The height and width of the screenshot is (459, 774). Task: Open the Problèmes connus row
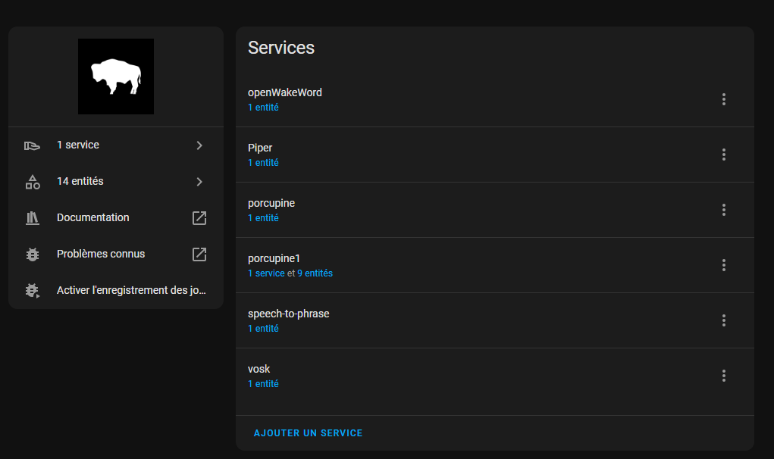coord(116,254)
